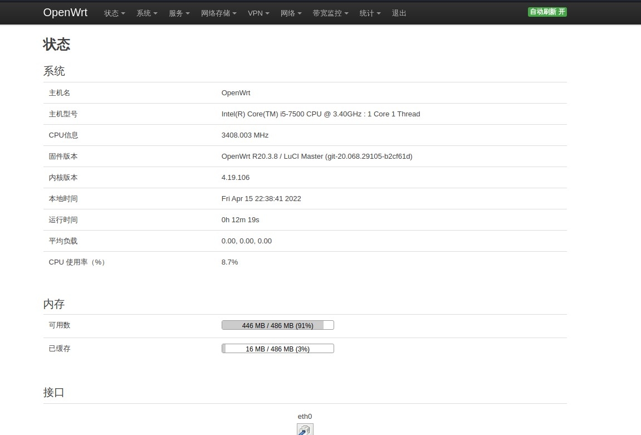Image resolution: width=641 pixels, height=435 pixels.
Task: Click the eth0 network interface icon
Action: 305,429
